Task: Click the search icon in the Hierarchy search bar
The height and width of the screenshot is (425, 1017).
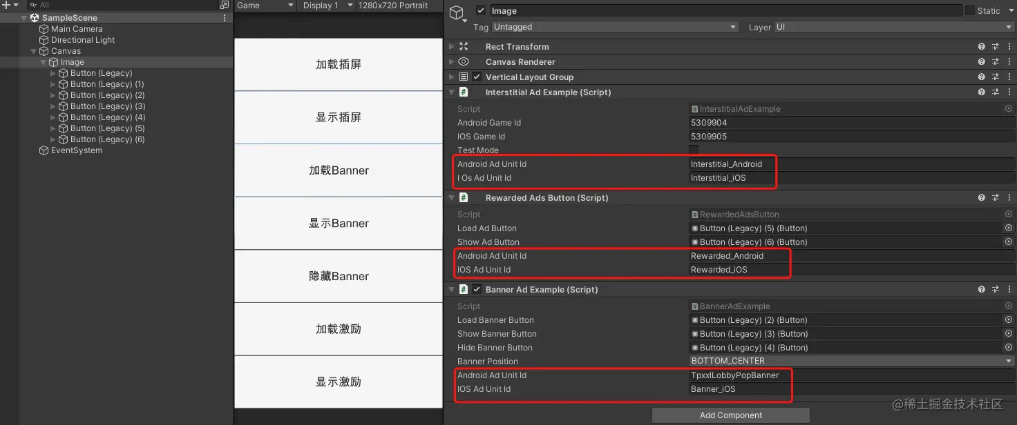Action: coord(32,4)
